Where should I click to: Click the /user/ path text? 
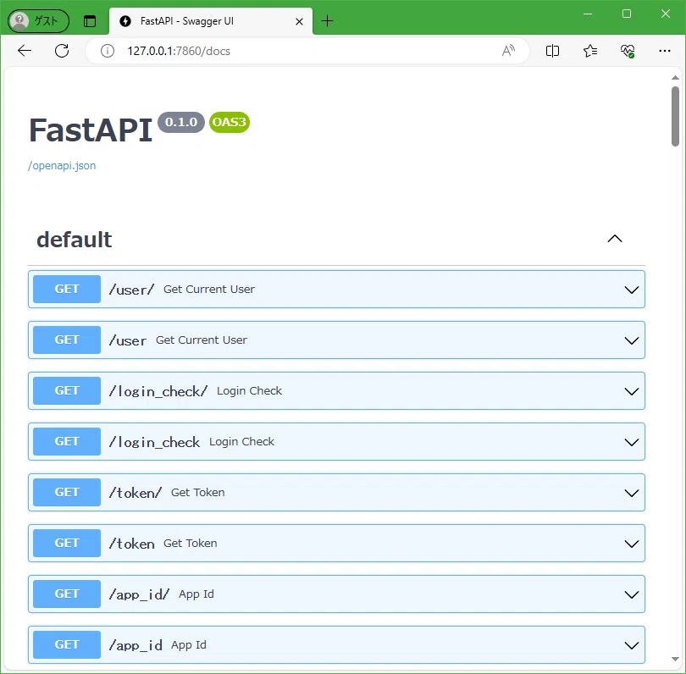(x=131, y=290)
